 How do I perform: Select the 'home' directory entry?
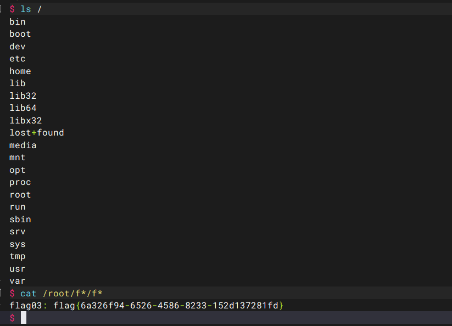tap(20, 71)
